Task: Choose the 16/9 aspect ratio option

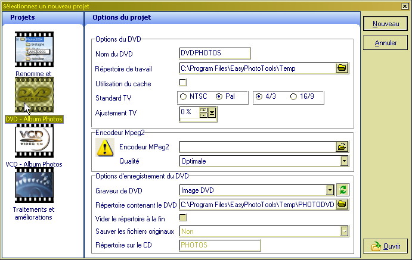Action: click(x=293, y=96)
